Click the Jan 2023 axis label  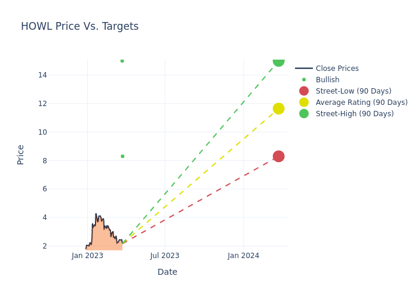pyautogui.click(x=87, y=256)
